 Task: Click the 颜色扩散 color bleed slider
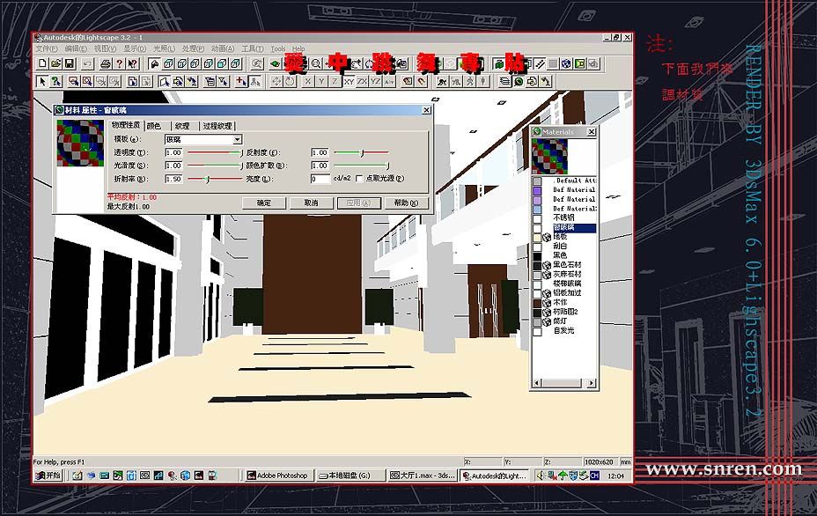[x=361, y=166]
